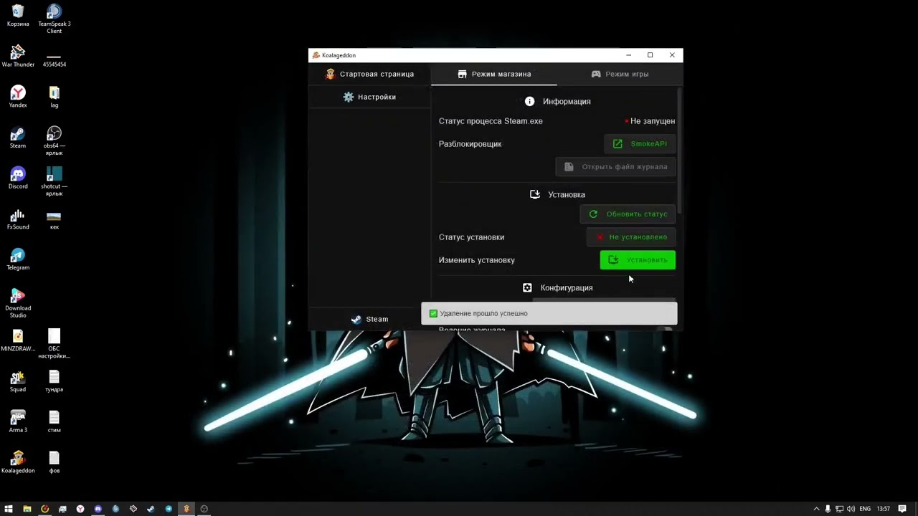The height and width of the screenshot is (516, 918).
Task: Select the Download Studio desktop icon
Action: [18, 303]
